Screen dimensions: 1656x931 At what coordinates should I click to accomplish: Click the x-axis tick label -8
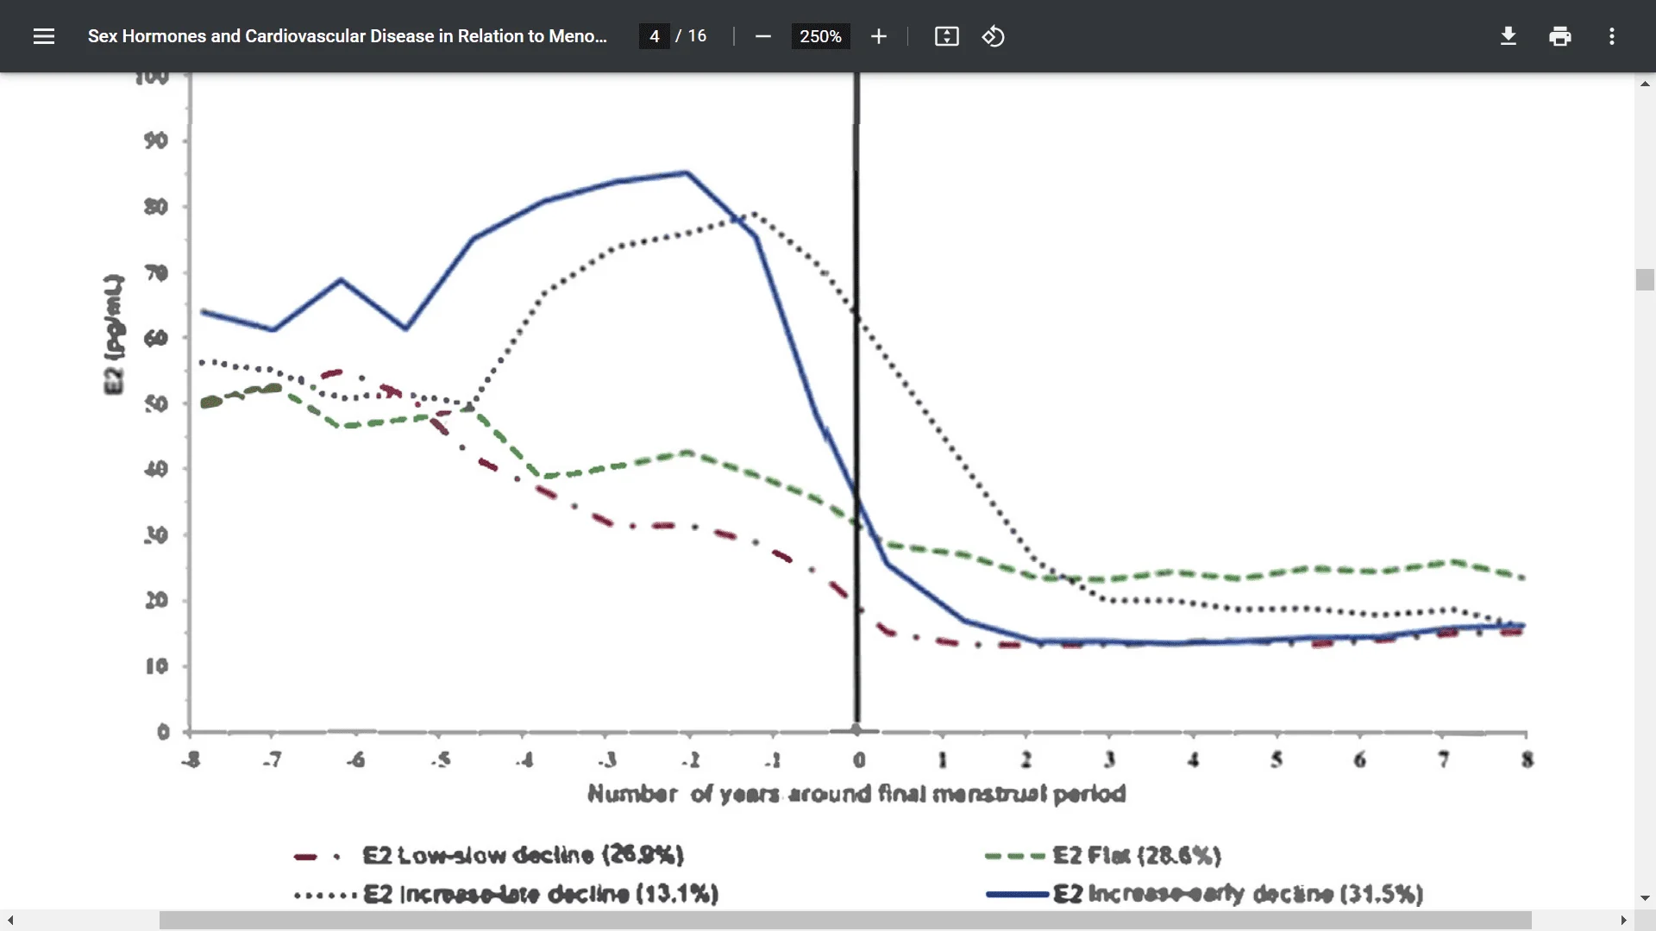coord(191,759)
